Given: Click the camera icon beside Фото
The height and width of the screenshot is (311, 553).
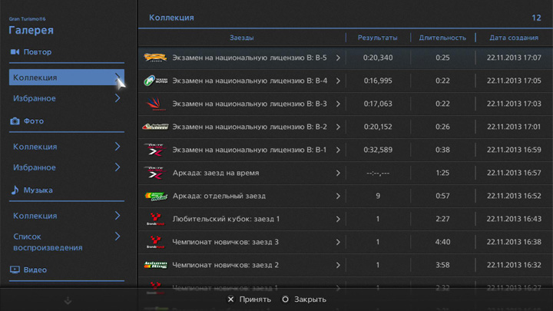Looking at the screenshot, I should coord(15,121).
